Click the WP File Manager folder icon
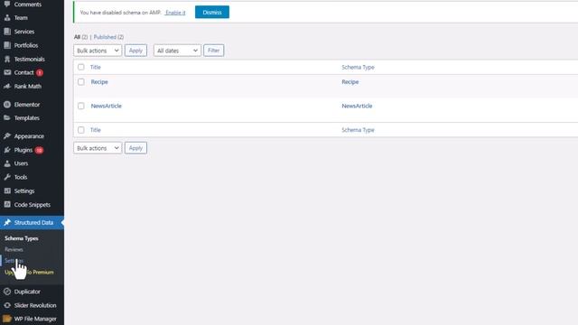578x325 pixels. [7, 319]
